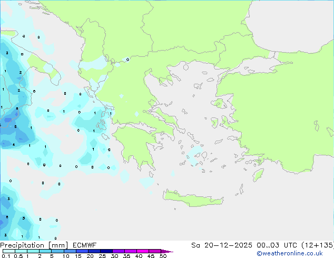The image size is (334, 258).
Task: Click the 0.1–0.5 mm legend color box
Action: point(9,251)
